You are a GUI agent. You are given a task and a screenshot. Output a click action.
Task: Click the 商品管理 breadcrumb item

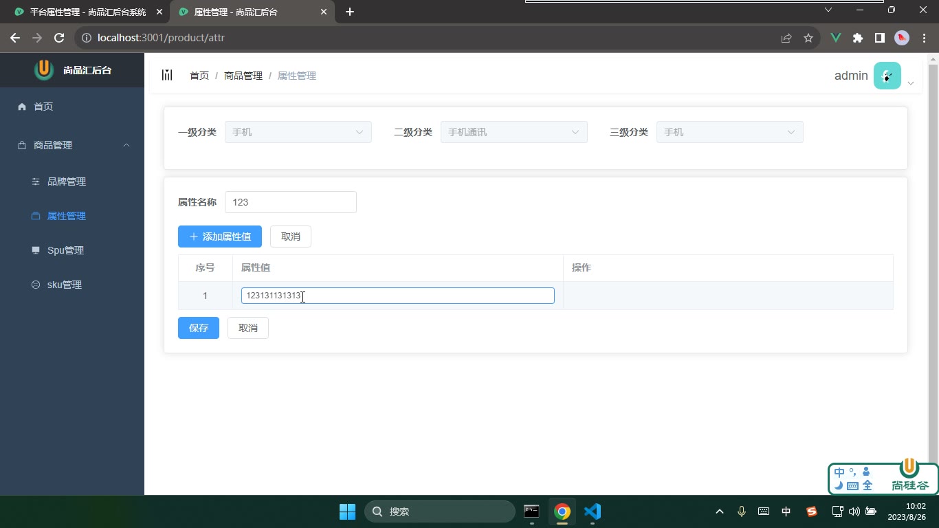click(243, 76)
